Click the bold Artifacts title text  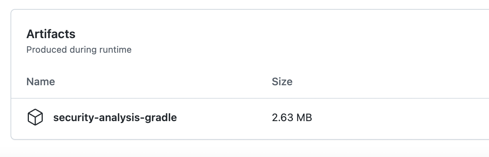[x=51, y=34]
